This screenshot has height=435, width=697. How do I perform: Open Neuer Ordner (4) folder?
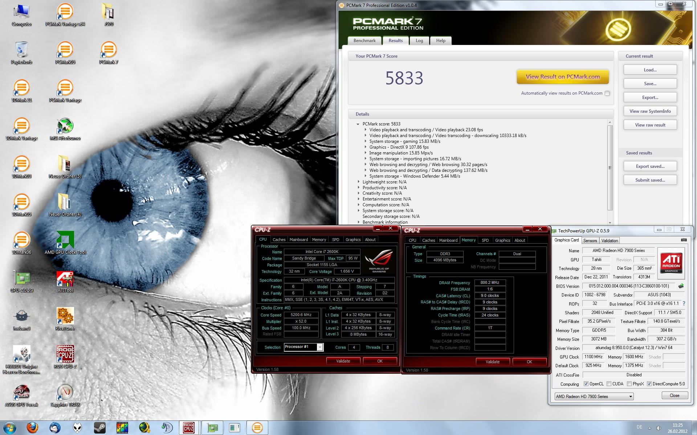pyautogui.click(x=65, y=206)
